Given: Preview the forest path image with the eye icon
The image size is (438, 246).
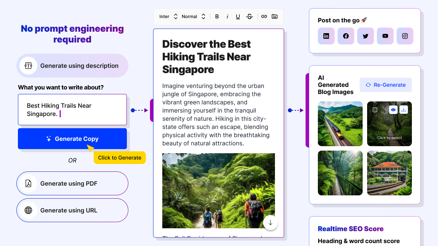Looking at the screenshot, I should click(393, 110).
